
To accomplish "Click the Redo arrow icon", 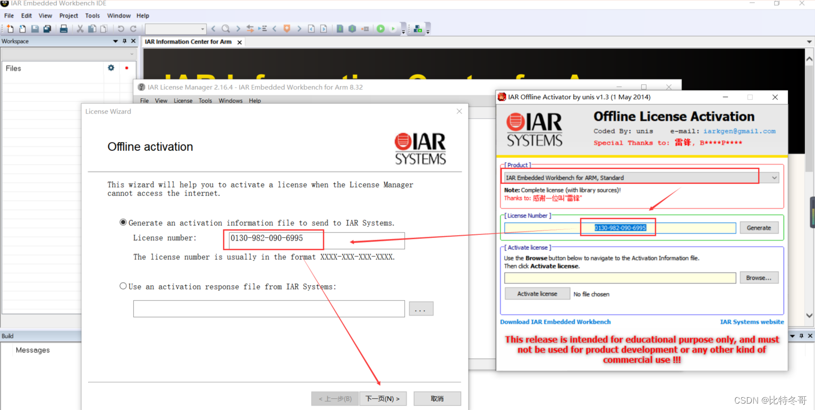I will (x=133, y=29).
